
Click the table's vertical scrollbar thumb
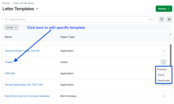tap(171, 55)
